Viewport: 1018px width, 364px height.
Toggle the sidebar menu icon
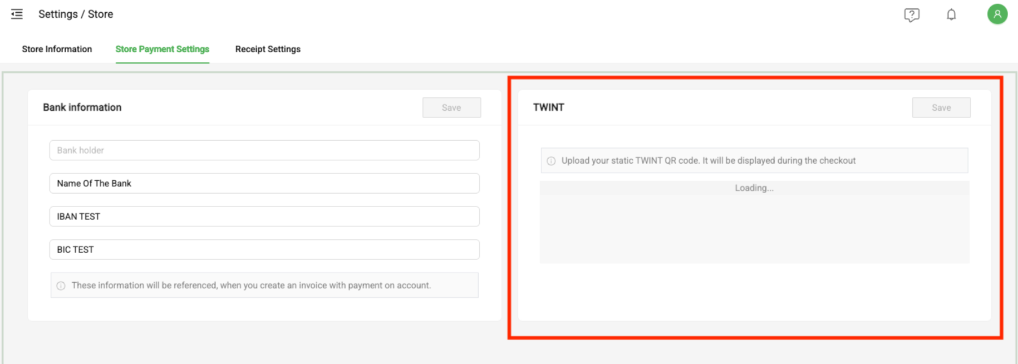tap(17, 14)
